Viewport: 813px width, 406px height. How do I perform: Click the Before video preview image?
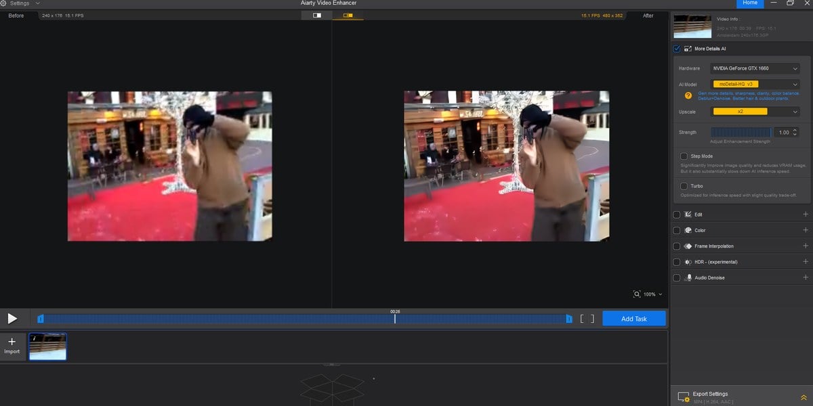(169, 166)
